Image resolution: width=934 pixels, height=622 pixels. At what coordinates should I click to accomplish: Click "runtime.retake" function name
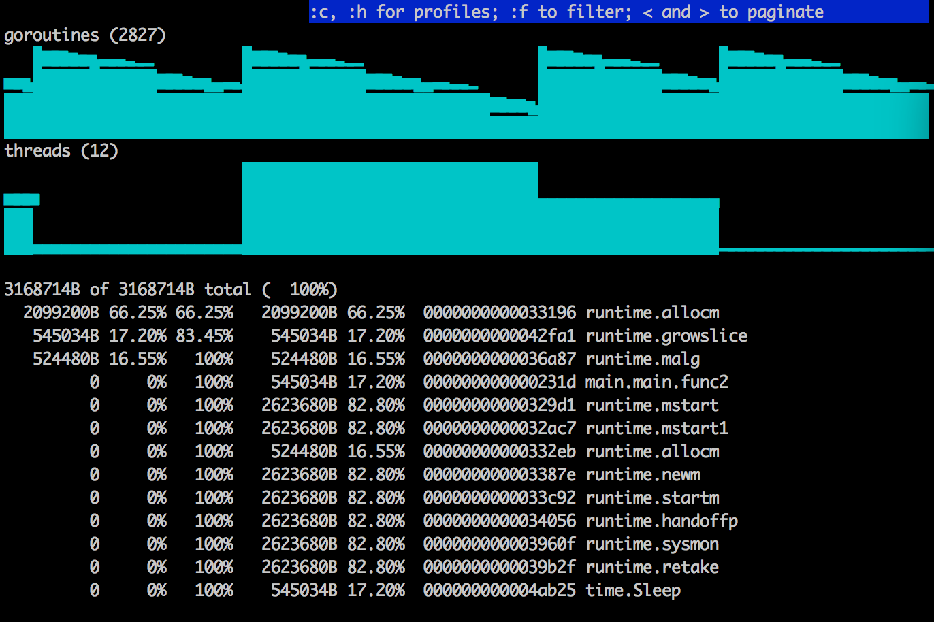click(652, 567)
